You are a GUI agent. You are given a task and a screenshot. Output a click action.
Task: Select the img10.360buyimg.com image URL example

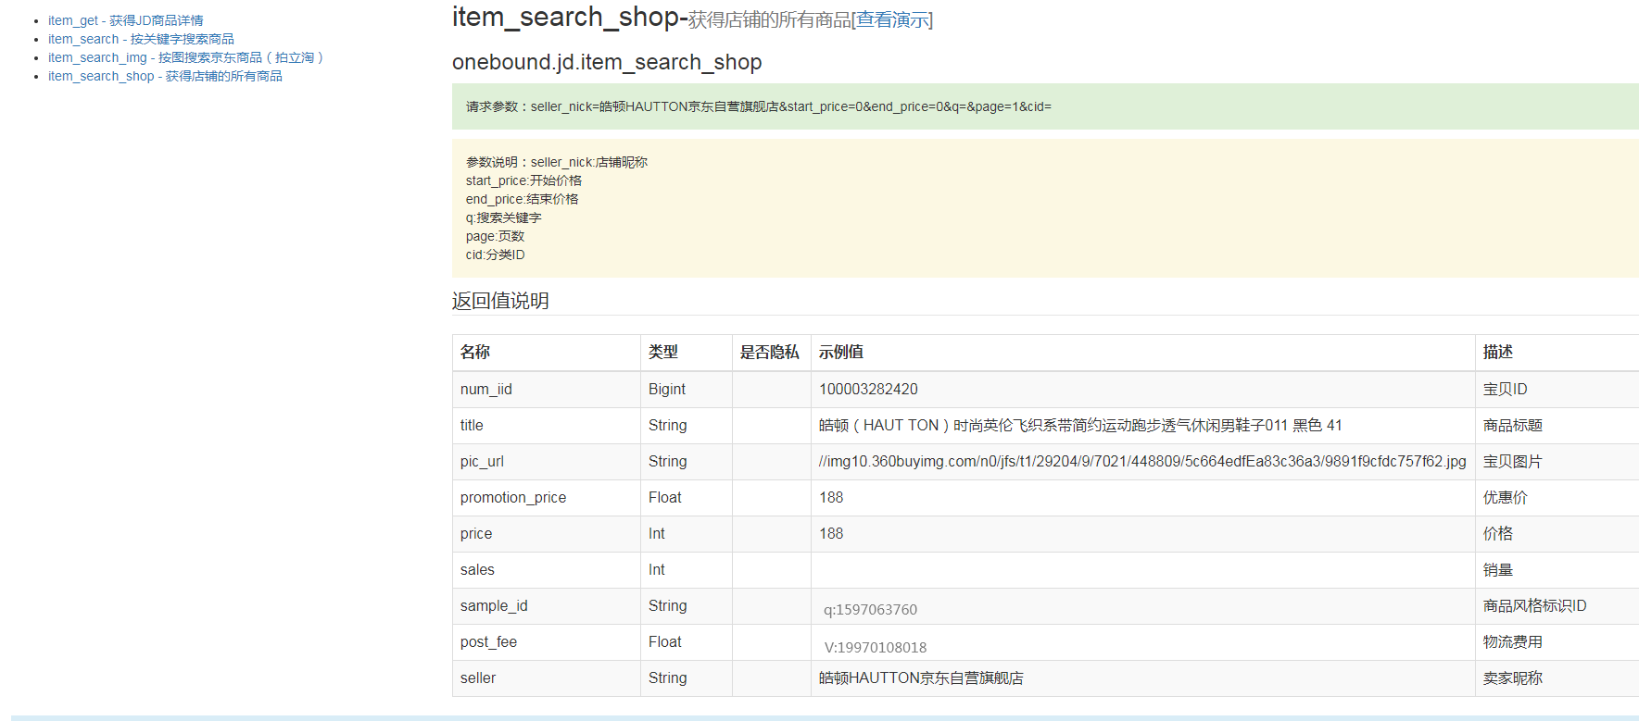tap(1142, 462)
